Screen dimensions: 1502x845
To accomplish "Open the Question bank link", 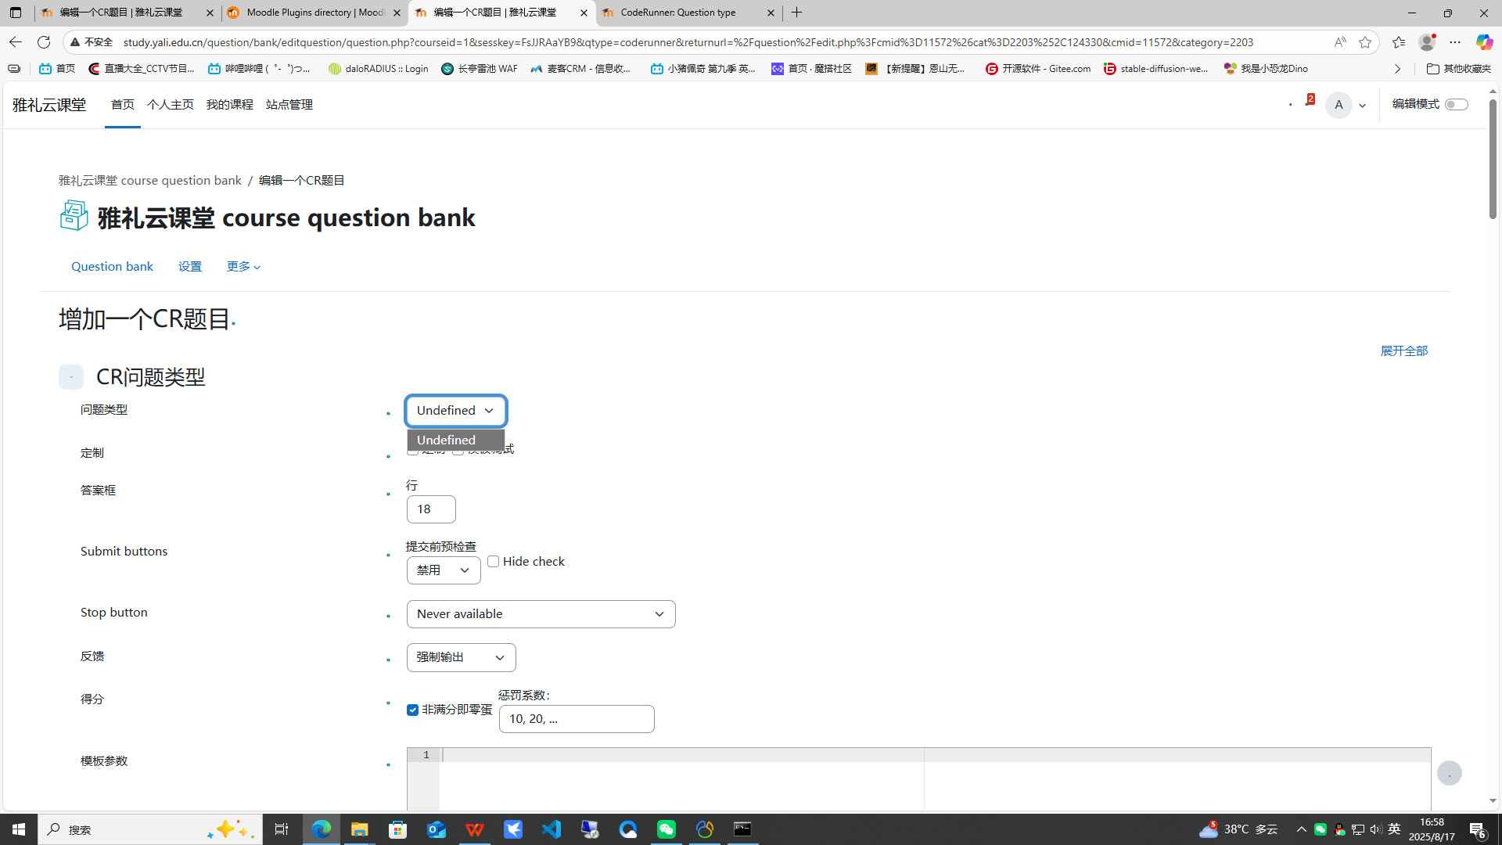I will (x=112, y=266).
